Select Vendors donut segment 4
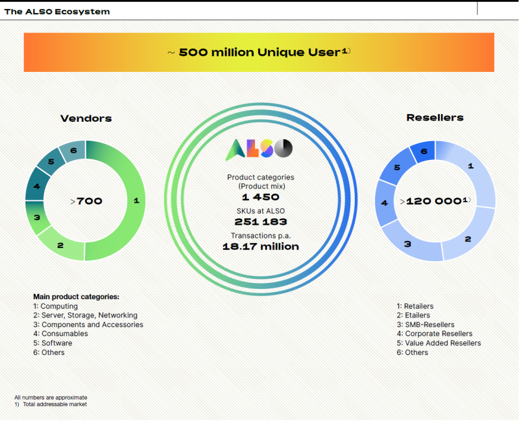This screenshot has width=519, height=421. [36, 186]
